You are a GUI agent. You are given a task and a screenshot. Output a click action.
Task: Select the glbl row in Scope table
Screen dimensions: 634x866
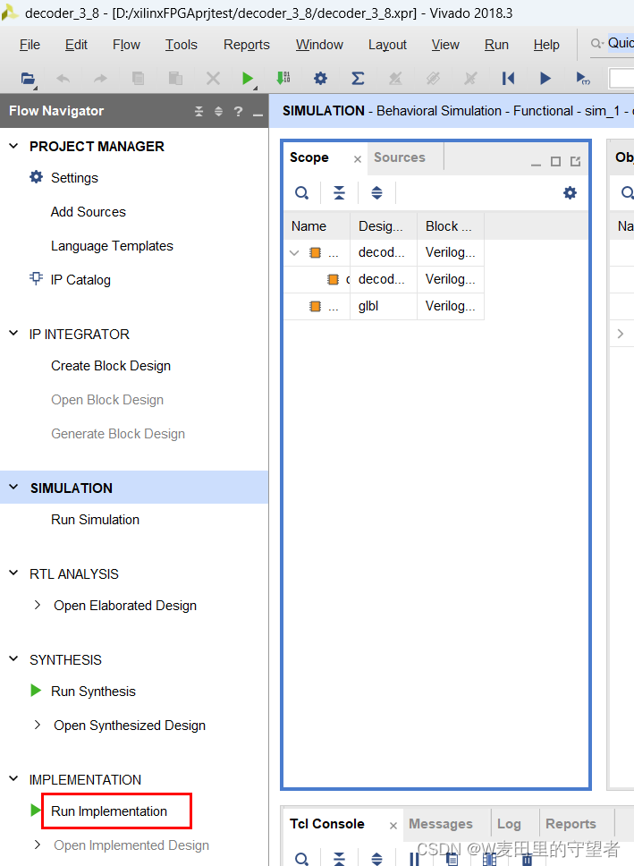tap(384, 307)
